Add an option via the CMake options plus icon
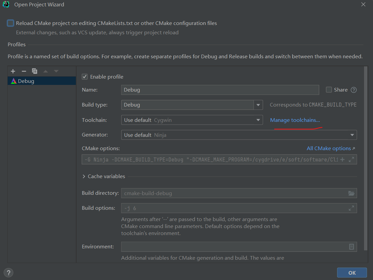 (342, 160)
